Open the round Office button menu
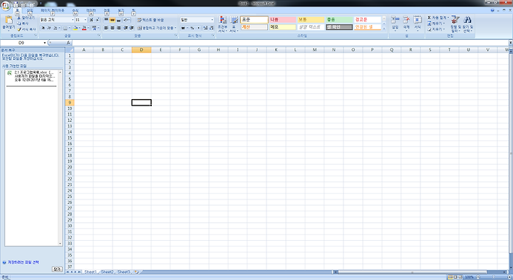The image size is (513, 280). click(x=5, y=6)
